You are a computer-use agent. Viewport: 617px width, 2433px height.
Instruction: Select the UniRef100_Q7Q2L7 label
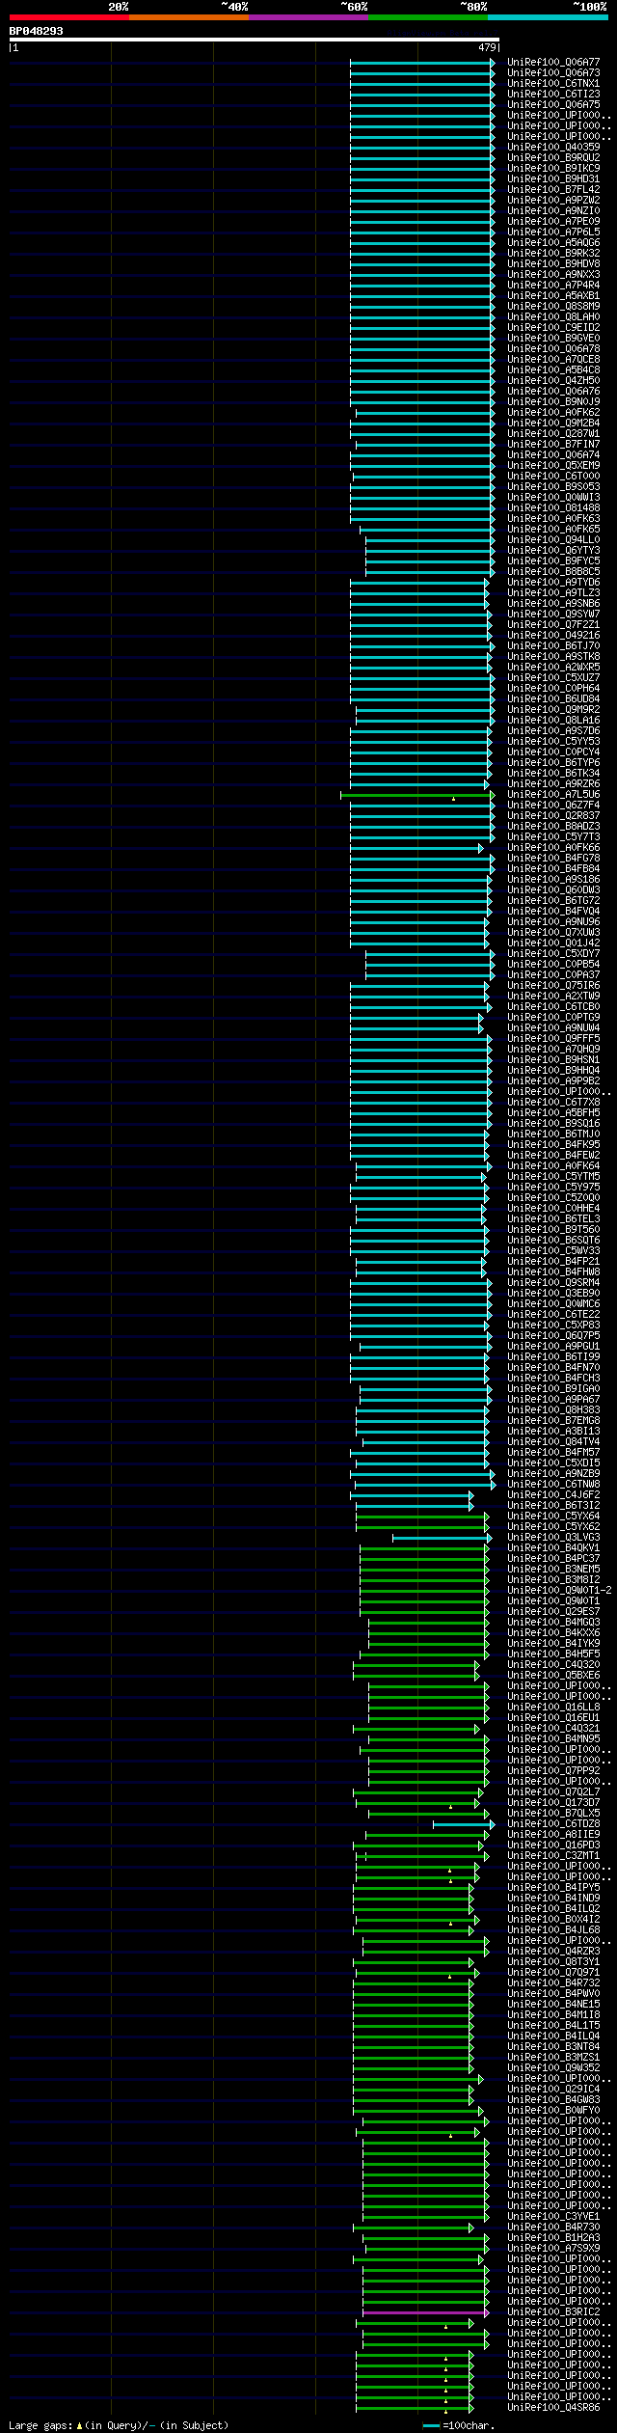(553, 1792)
